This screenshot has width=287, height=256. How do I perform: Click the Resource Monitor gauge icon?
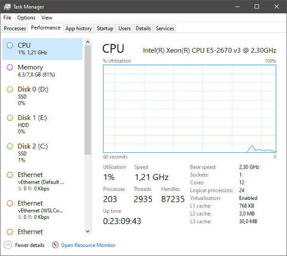click(55, 245)
